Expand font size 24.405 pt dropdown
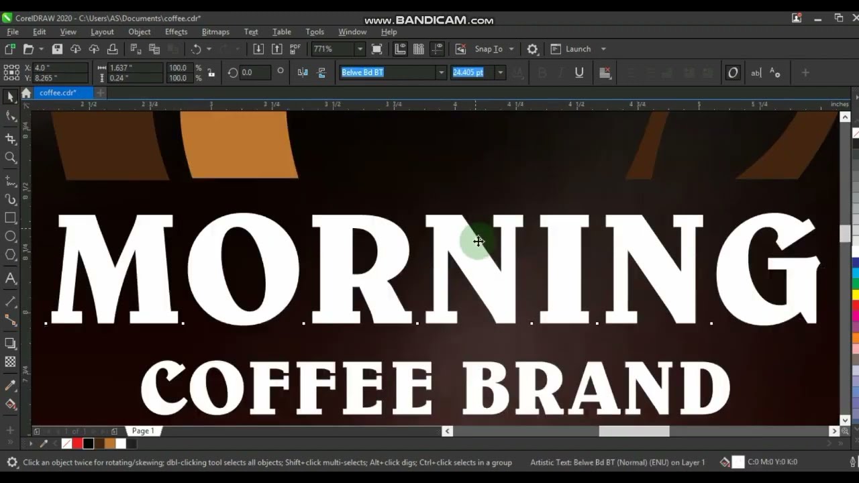Screen dimensions: 859x483 click(x=500, y=72)
